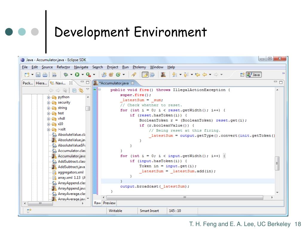Click the Navigator panel forward arrow

click(x=58, y=90)
